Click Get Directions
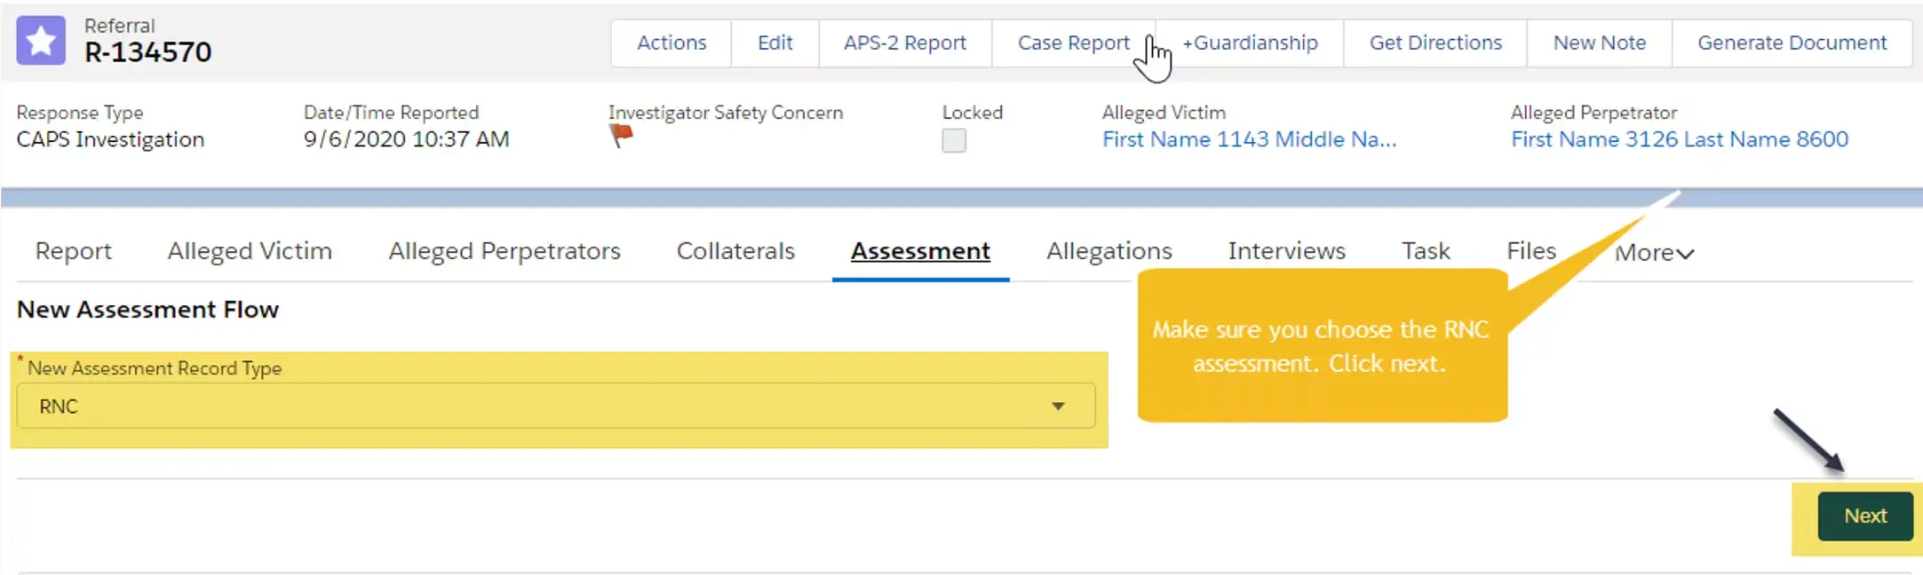This screenshot has width=1923, height=575. coord(1435,43)
